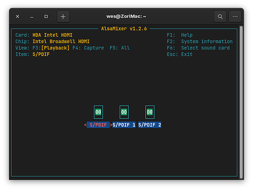Open F2 System information
The image size is (253, 190).
click(x=200, y=42)
